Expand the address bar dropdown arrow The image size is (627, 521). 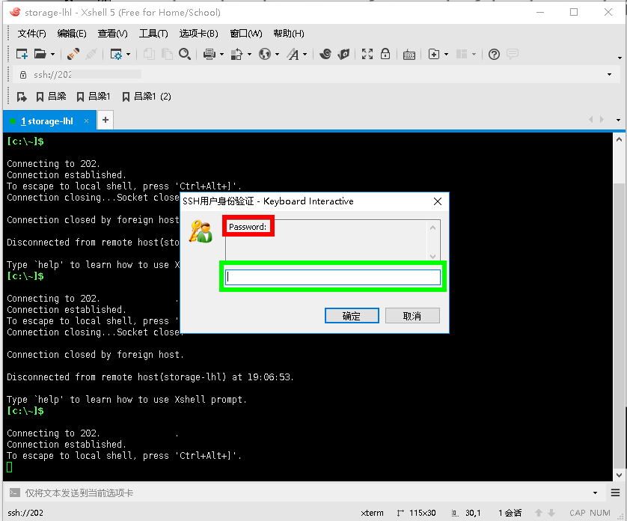point(609,74)
